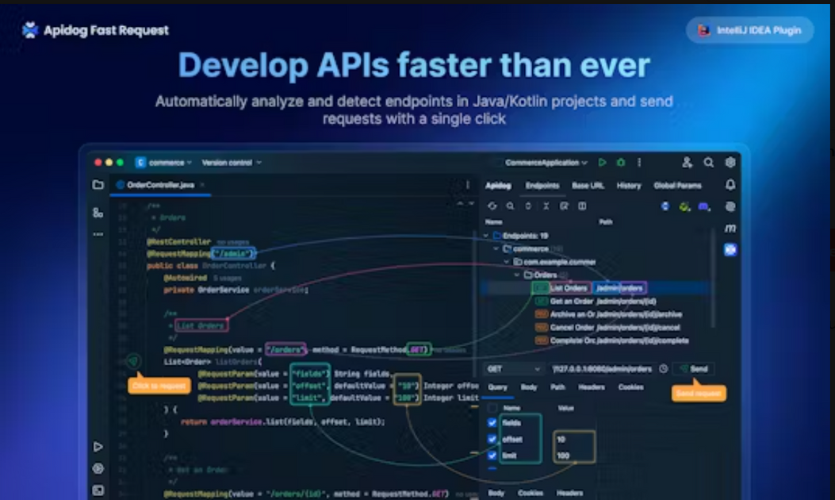Click the search icon in the Endpoints panel
The width and height of the screenshot is (835, 500).
511,206
